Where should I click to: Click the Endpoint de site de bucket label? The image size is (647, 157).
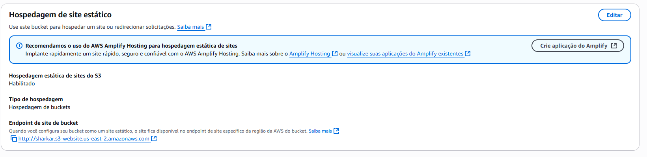pyautogui.click(x=43, y=123)
